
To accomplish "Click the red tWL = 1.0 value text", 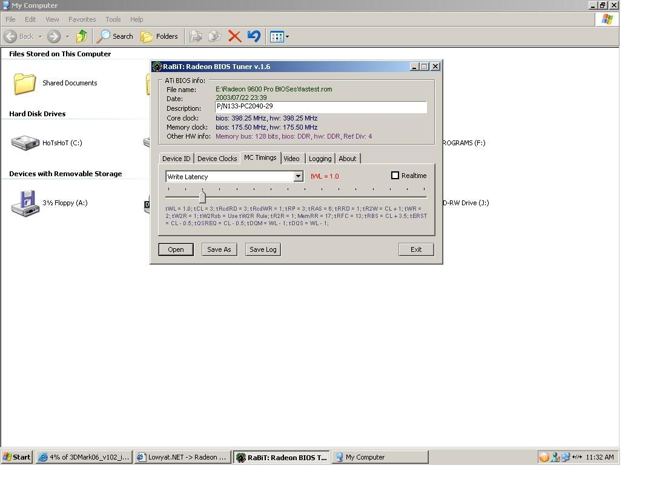I will tap(325, 176).
